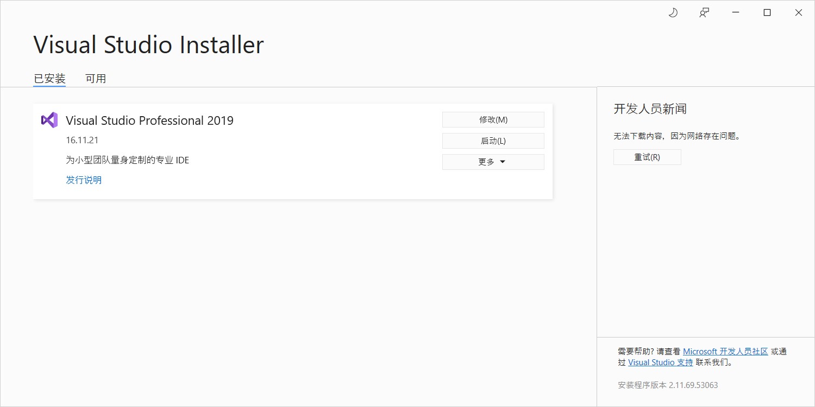This screenshot has width=815, height=407.
Task: Click the 修改(M) button
Action: pos(493,119)
